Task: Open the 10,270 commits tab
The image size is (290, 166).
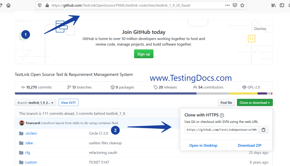Action: pyautogui.click(x=36, y=87)
